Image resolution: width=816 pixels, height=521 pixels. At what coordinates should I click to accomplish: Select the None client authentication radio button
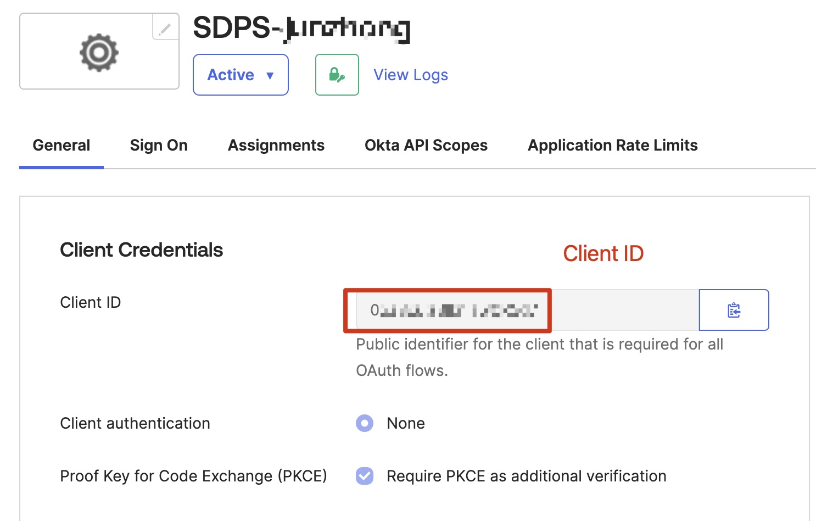(365, 423)
